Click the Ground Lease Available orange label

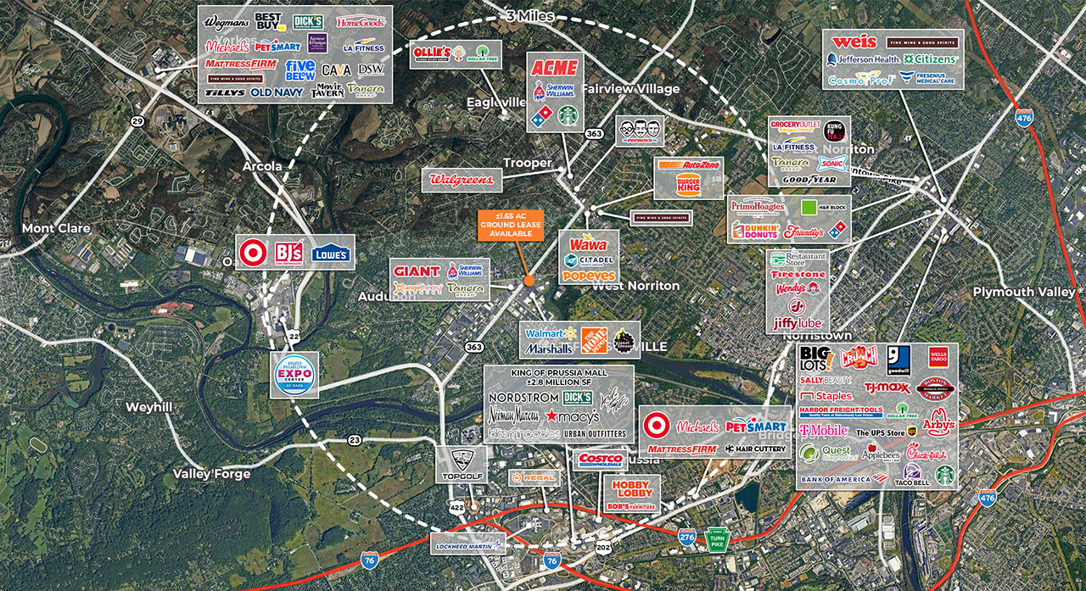click(x=509, y=224)
